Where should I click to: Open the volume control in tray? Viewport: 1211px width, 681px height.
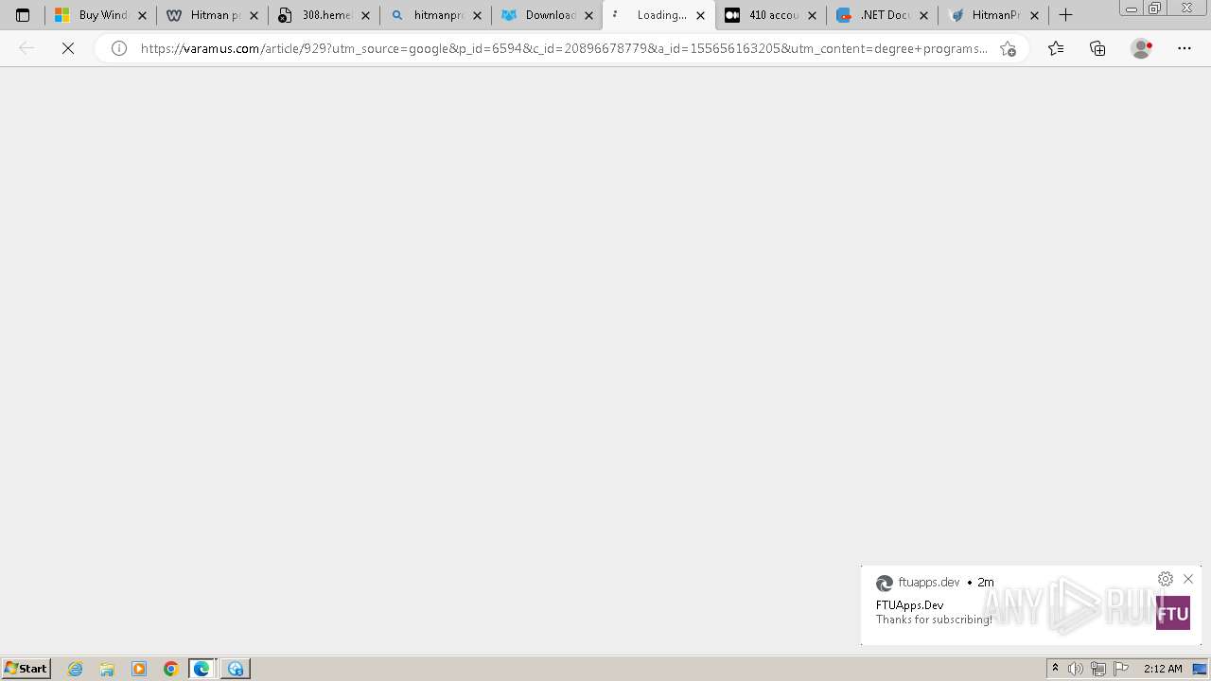click(1076, 669)
